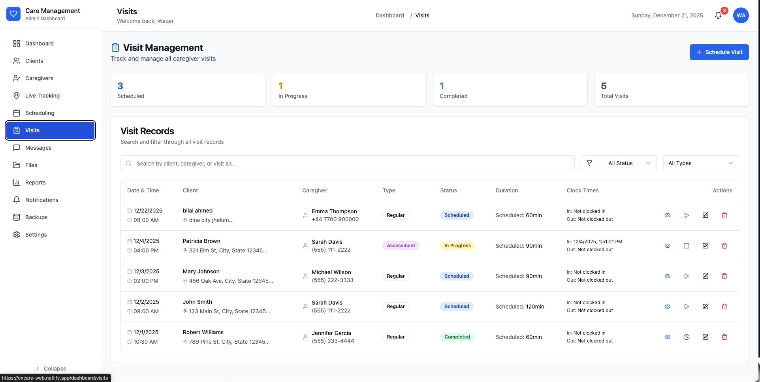Edit Patricia Brown's visit record
The height and width of the screenshot is (382, 760).
[x=705, y=246]
